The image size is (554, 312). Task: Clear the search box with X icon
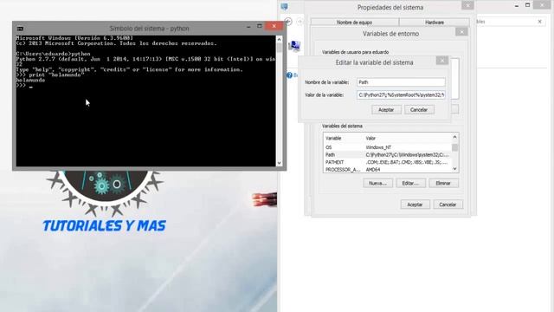point(539,22)
